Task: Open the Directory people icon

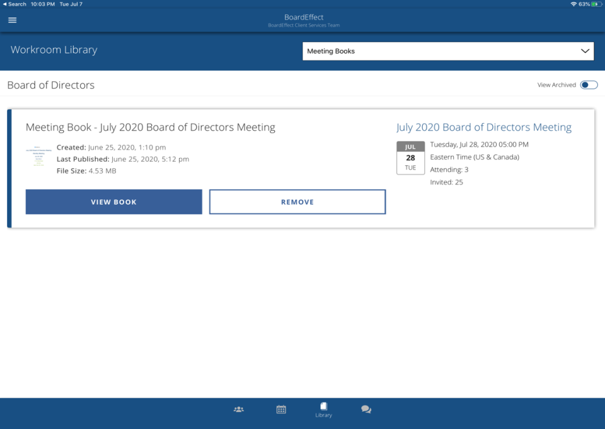Action: point(238,409)
